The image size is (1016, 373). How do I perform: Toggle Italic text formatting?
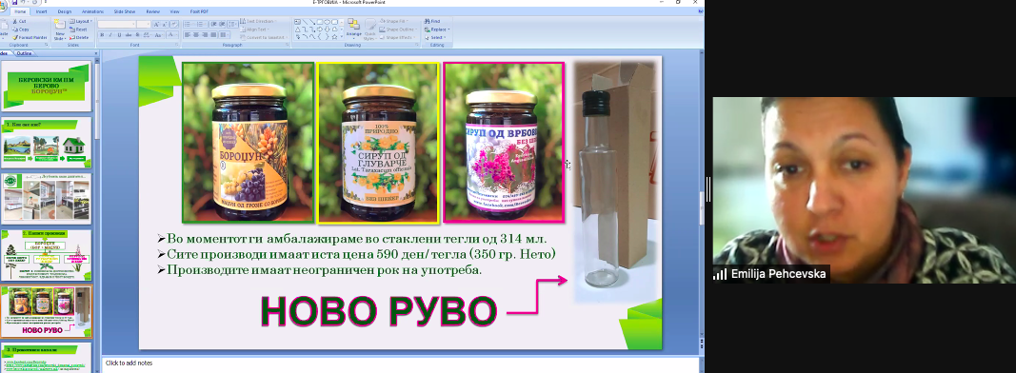110,34
